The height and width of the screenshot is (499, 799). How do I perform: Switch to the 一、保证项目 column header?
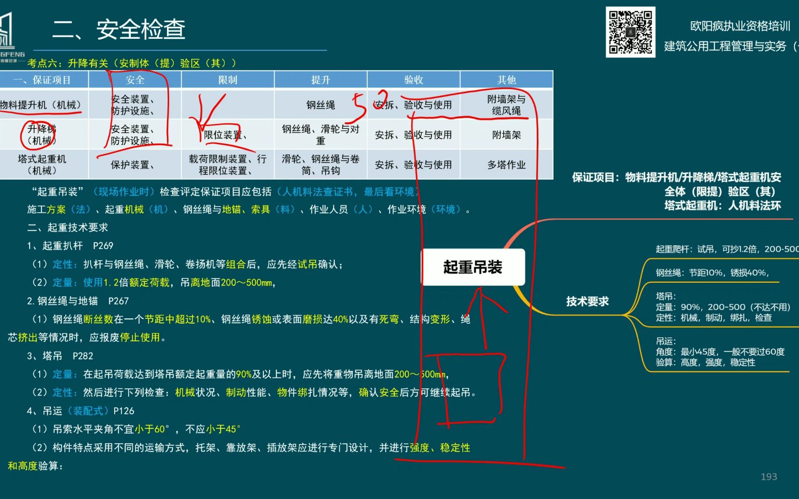(x=44, y=79)
